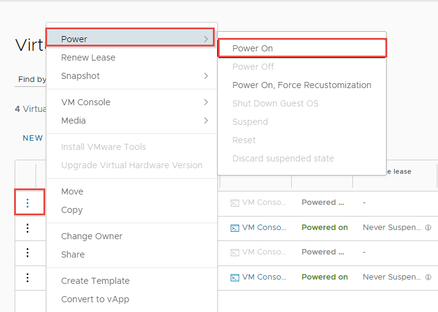Click the NEW button above the table
Image resolution: width=438 pixels, height=312 pixels.
[x=32, y=138]
